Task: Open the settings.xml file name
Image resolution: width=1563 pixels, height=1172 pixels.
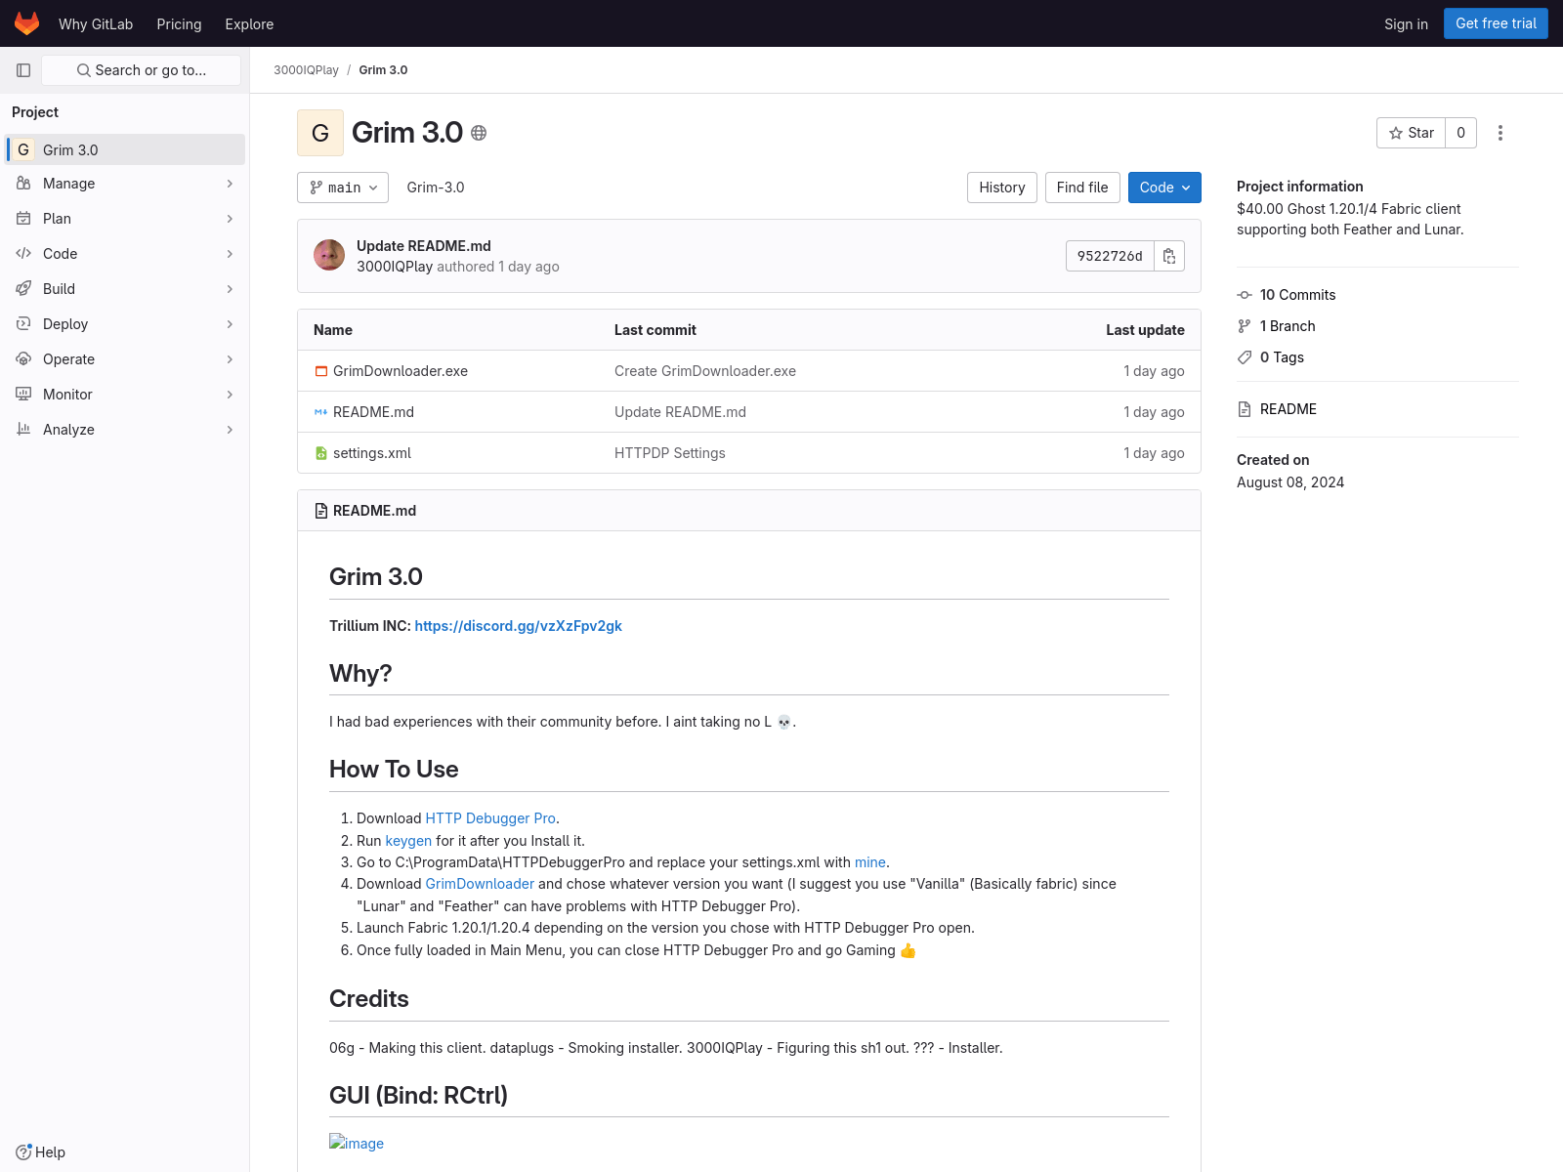Action: (x=372, y=453)
